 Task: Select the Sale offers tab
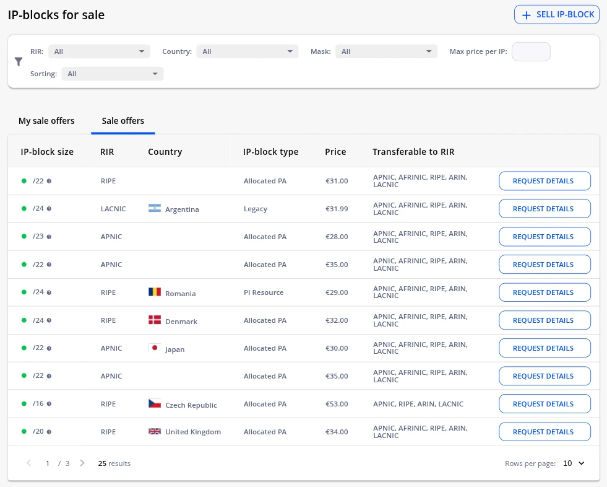tap(123, 120)
